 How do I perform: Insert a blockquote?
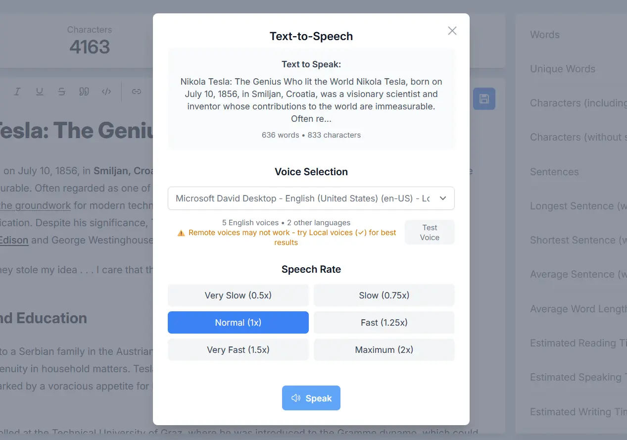[84, 92]
